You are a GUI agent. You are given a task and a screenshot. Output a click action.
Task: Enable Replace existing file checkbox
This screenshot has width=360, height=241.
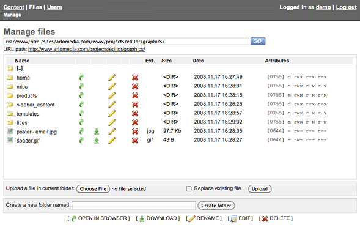click(189, 189)
